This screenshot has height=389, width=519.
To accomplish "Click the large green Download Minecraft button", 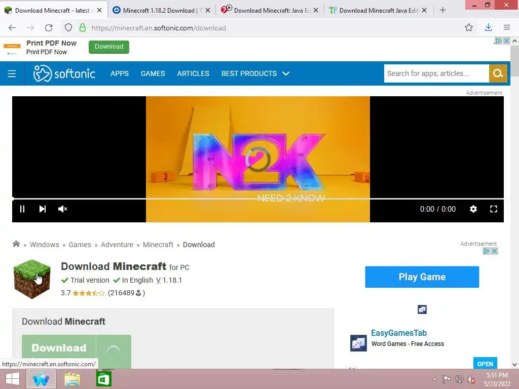I will 77,352.
